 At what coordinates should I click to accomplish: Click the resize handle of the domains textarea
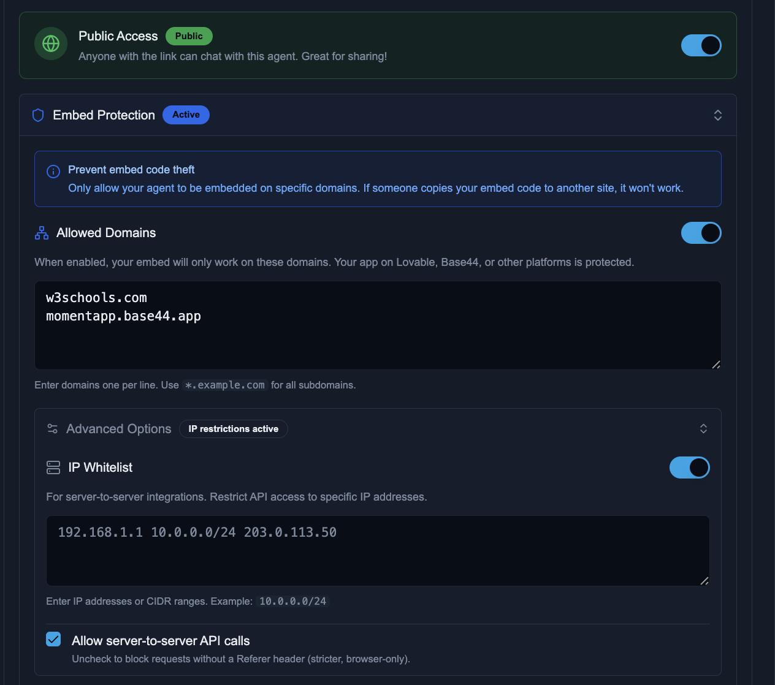point(716,365)
